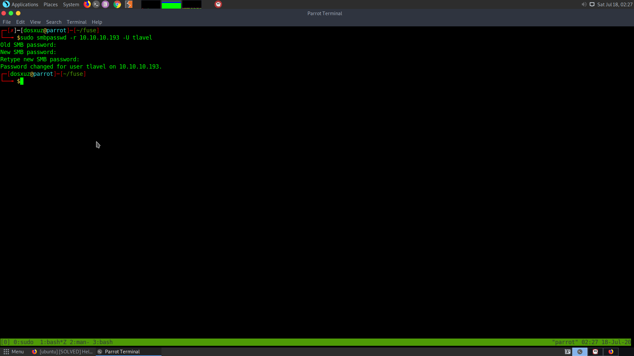Viewport: 634px width, 356px height.
Task: Open the bottom-left Menu button
Action: (14, 352)
